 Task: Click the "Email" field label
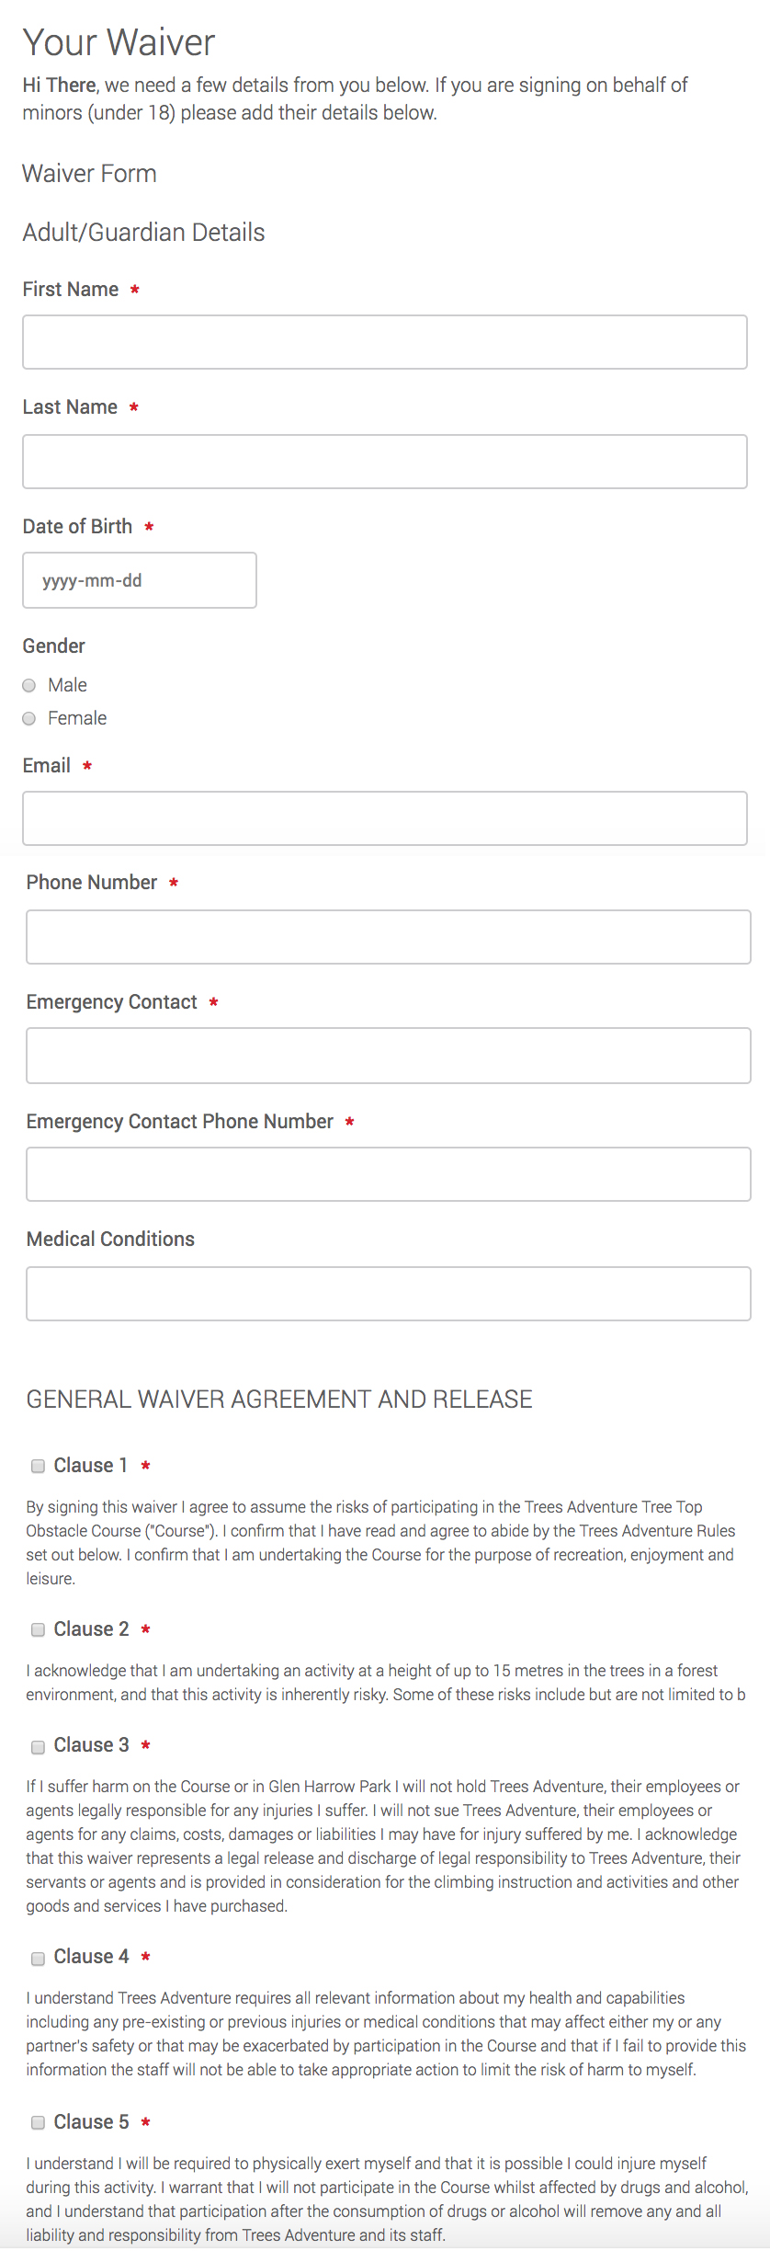(x=47, y=766)
